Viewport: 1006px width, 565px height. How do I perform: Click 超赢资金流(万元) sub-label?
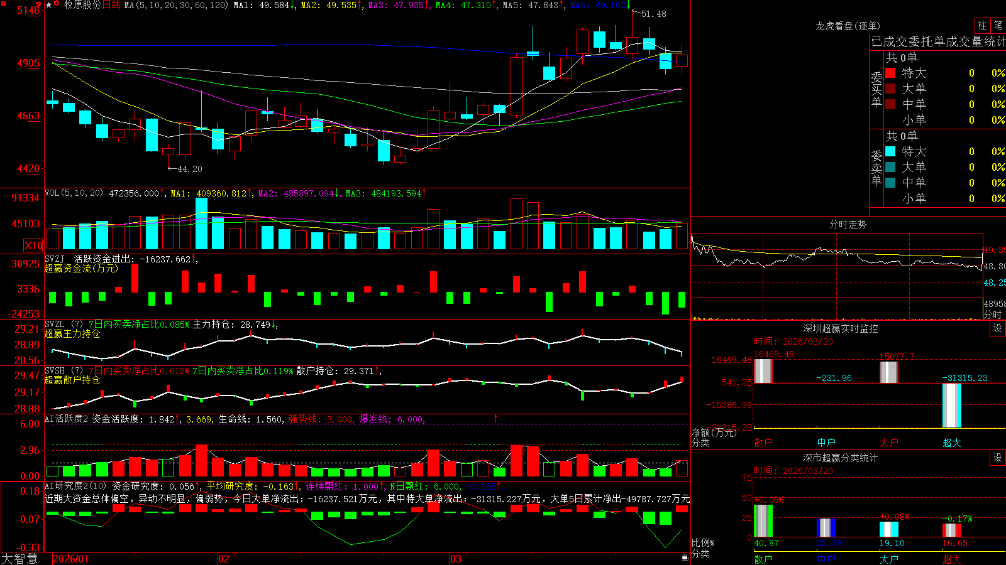tap(81, 268)
